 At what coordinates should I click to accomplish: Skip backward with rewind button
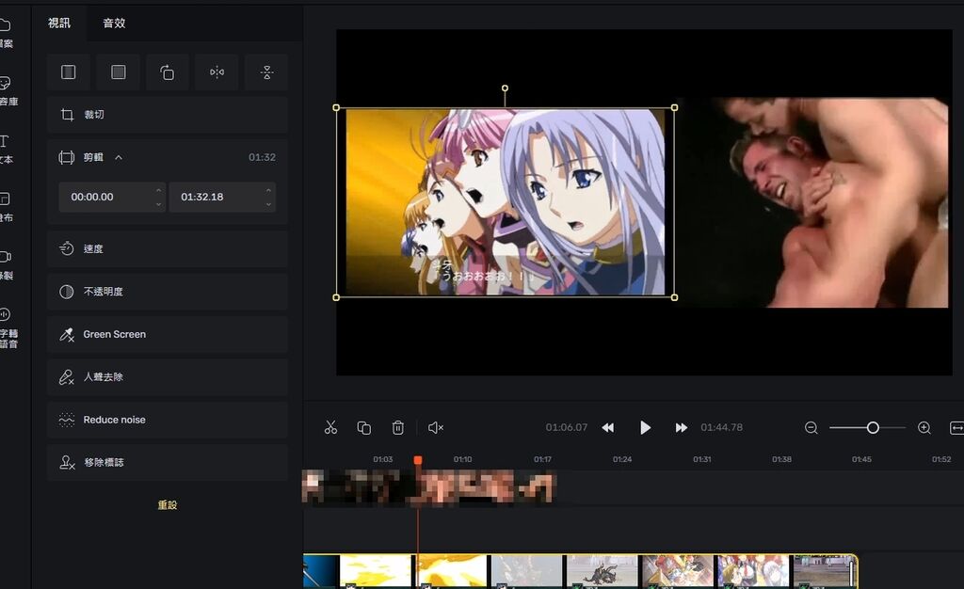[x=608, y=427]
